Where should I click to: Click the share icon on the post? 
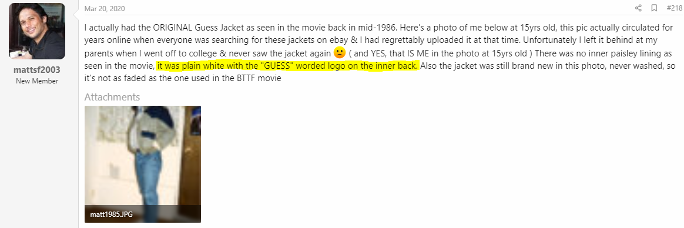click(638, 8)
